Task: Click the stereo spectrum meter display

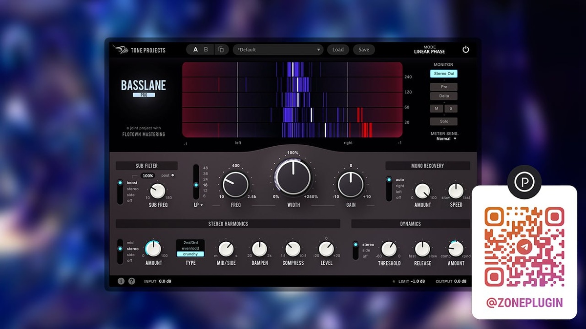Action: [x=293, y=100]
